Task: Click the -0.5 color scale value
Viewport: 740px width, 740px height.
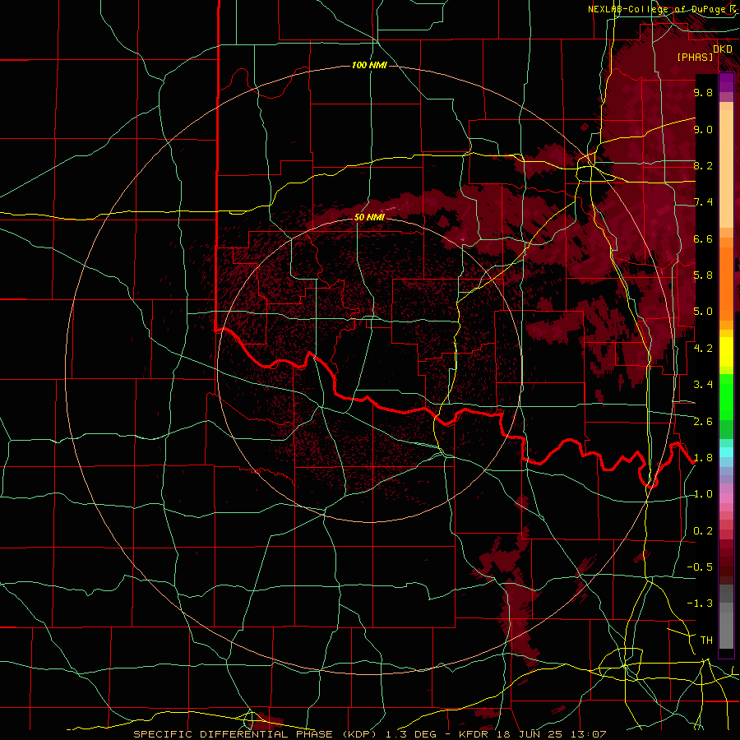Action: [700, 567]
